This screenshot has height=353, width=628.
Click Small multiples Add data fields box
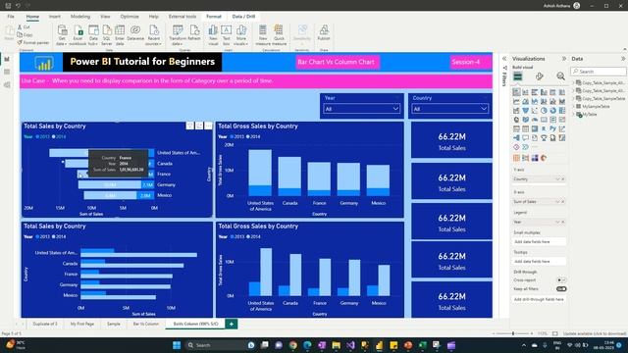pyautogui.click(x=539, y=242)
